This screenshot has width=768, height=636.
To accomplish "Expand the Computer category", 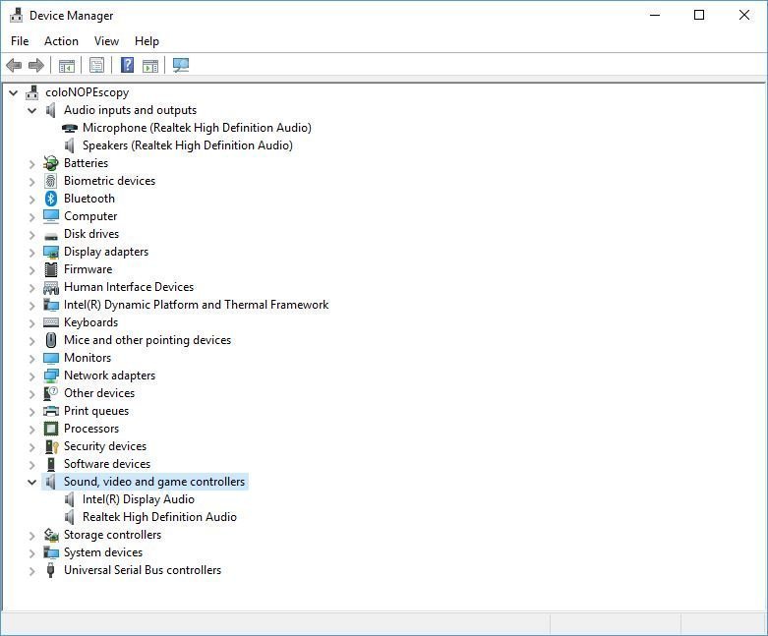I will tap(31, 217).
